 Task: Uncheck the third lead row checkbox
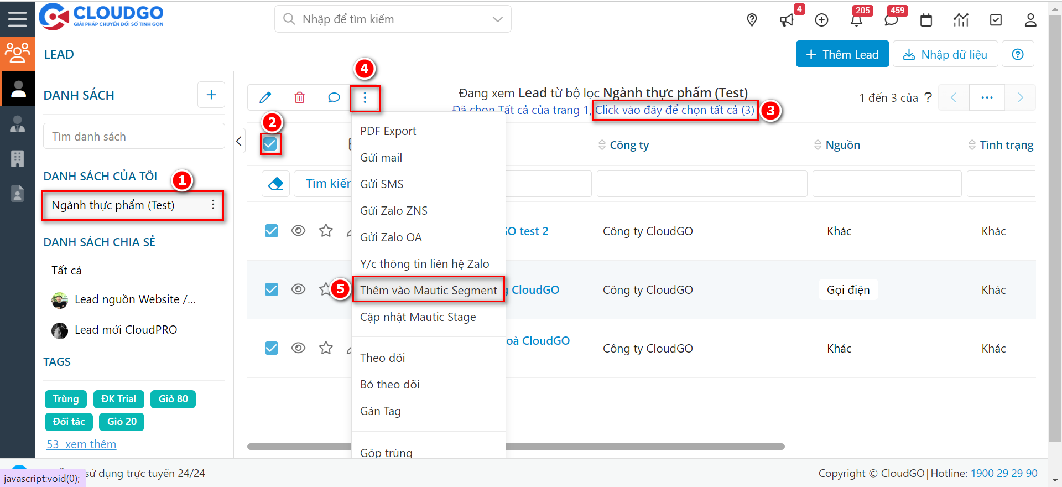click(272, 348)
